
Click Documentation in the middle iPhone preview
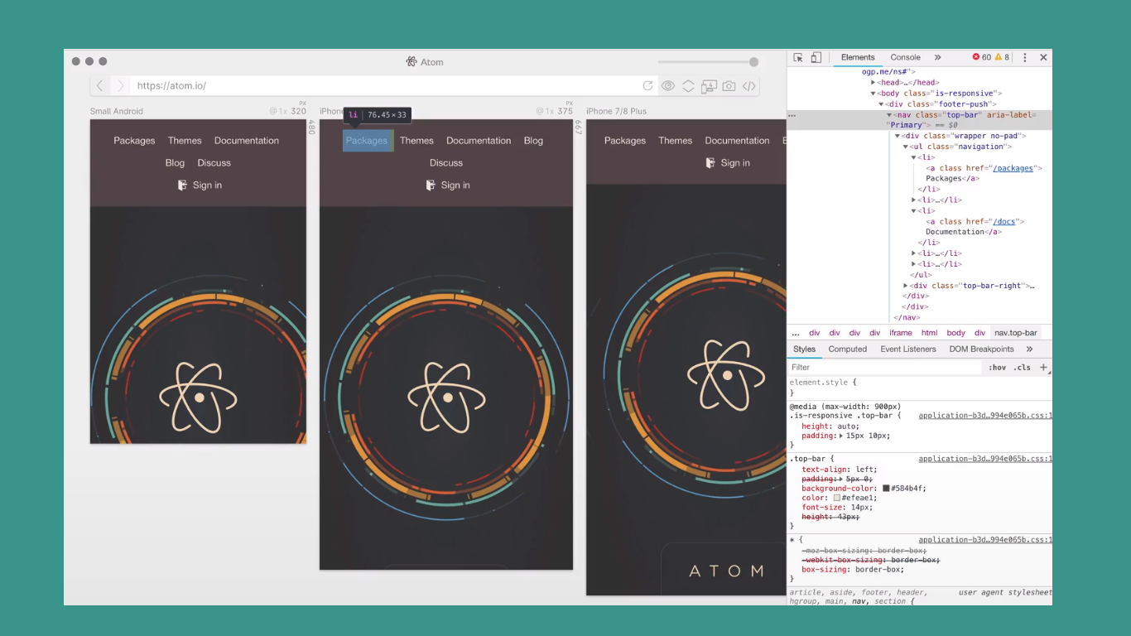[479, 141]
